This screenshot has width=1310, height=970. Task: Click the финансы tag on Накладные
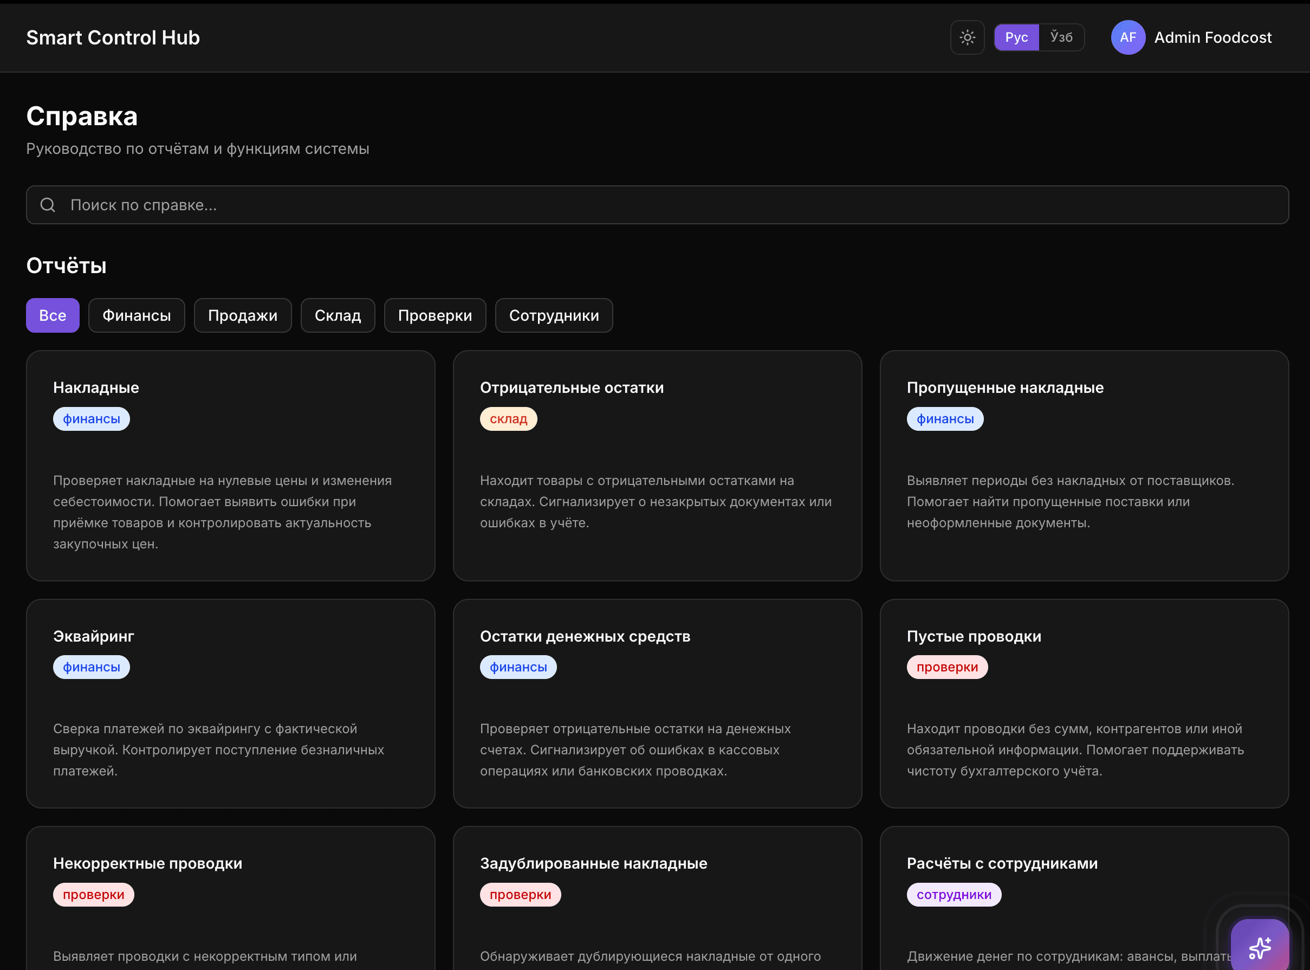(x=92, y=419)
